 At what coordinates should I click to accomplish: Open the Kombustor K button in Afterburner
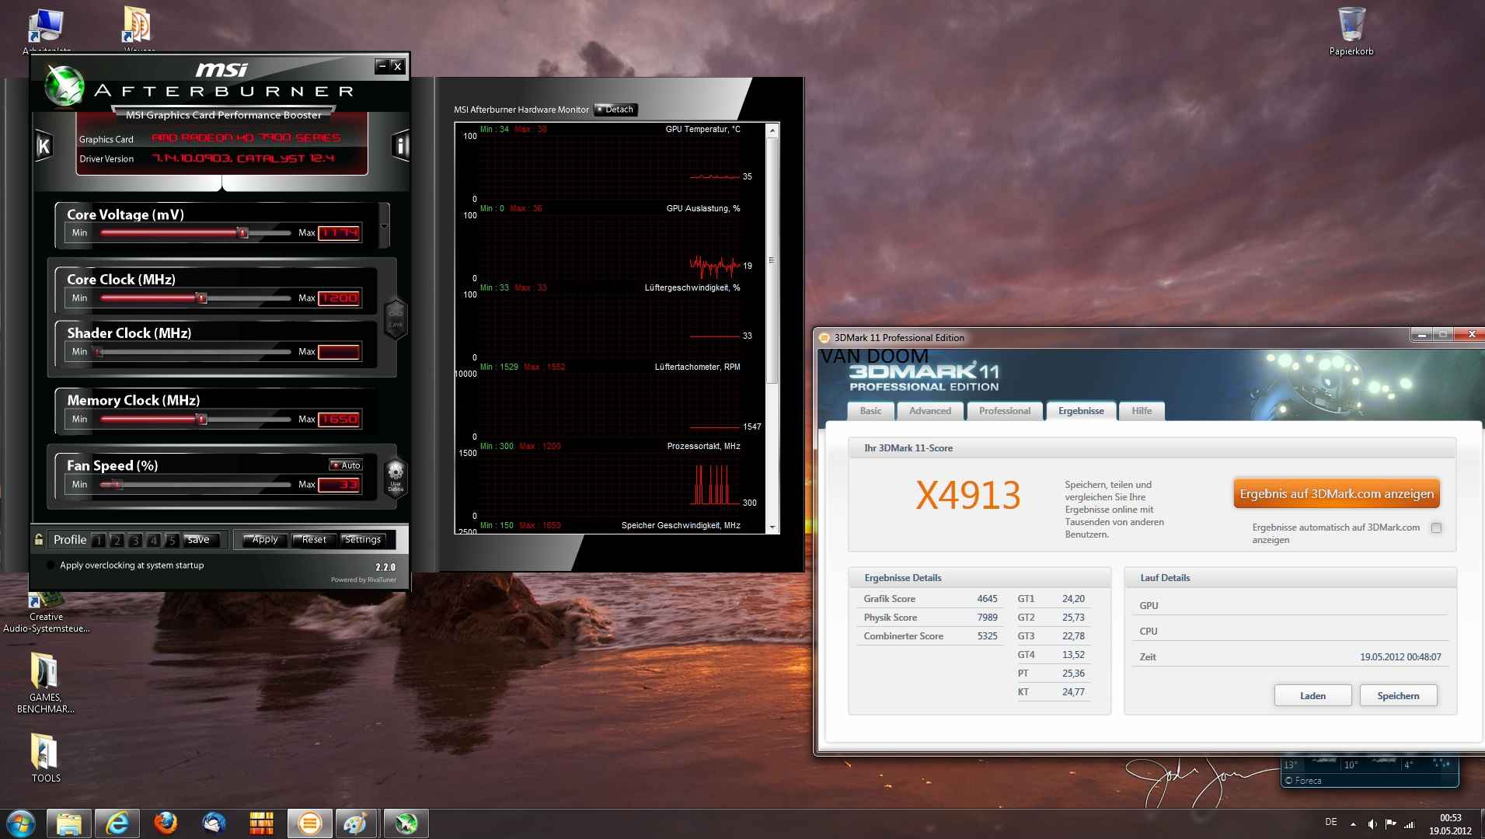(x=44, y=145)
